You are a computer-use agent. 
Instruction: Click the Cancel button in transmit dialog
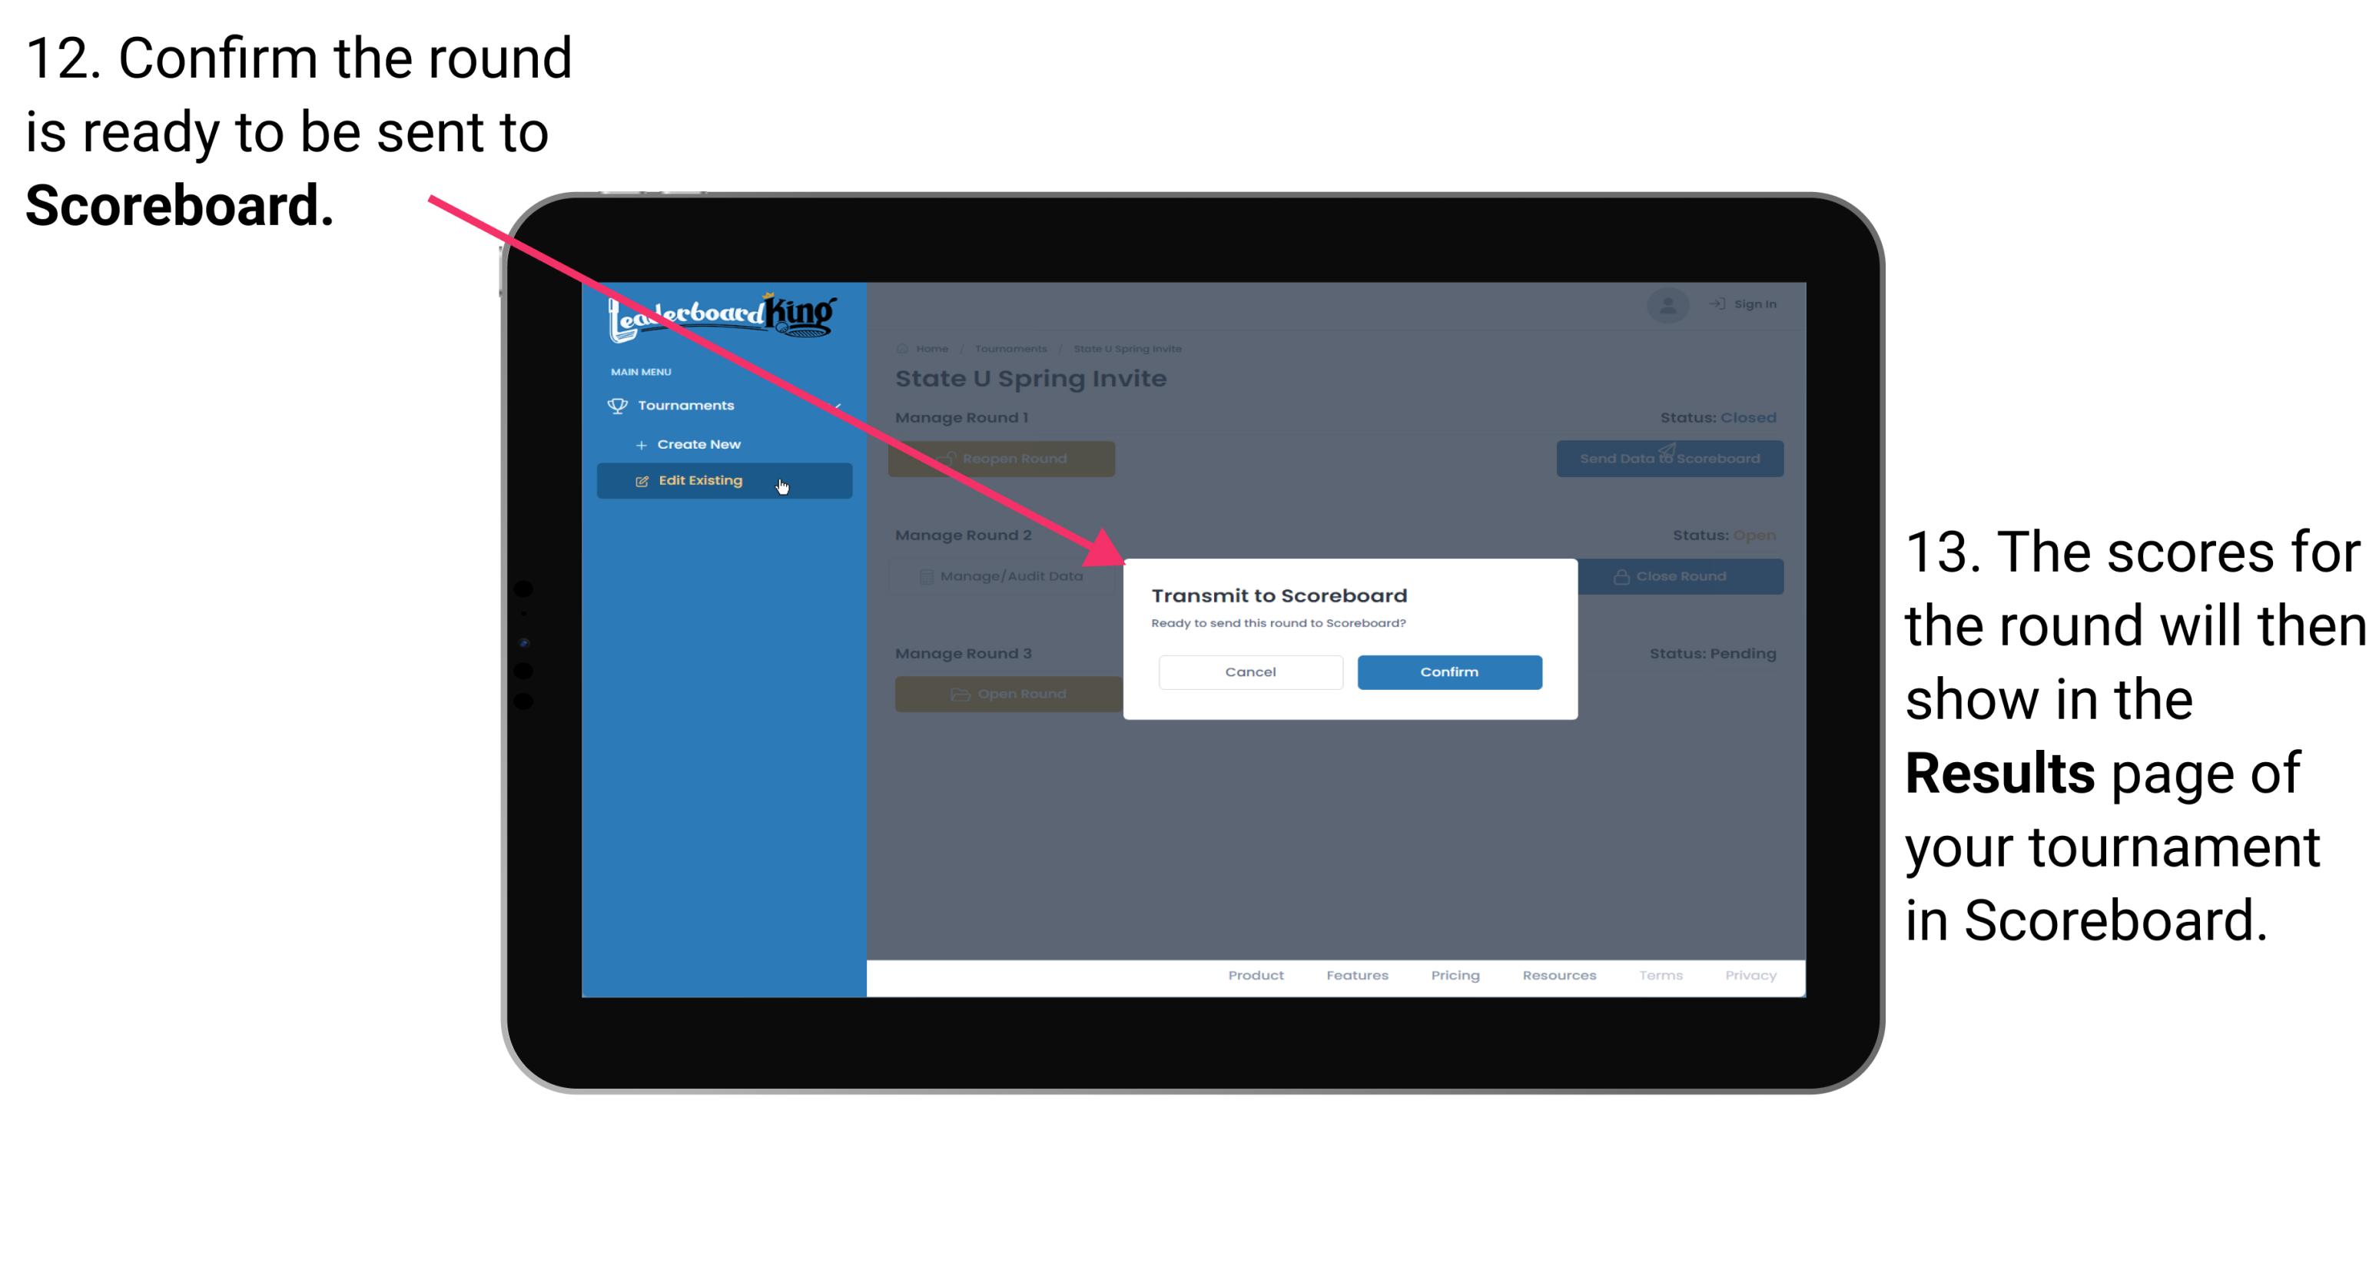[x=1250, y=670]
